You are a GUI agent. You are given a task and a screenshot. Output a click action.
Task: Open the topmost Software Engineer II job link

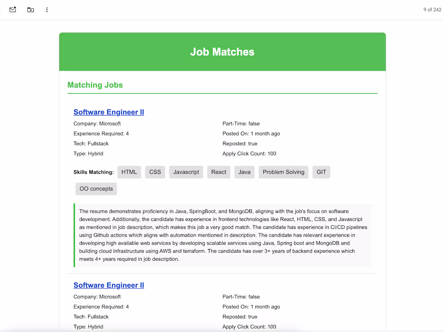click(x=109, y=112)
